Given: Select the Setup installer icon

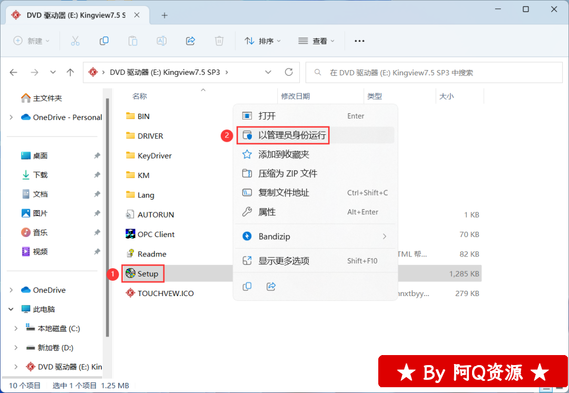Looking at the screenshot, I should point(130,273).
